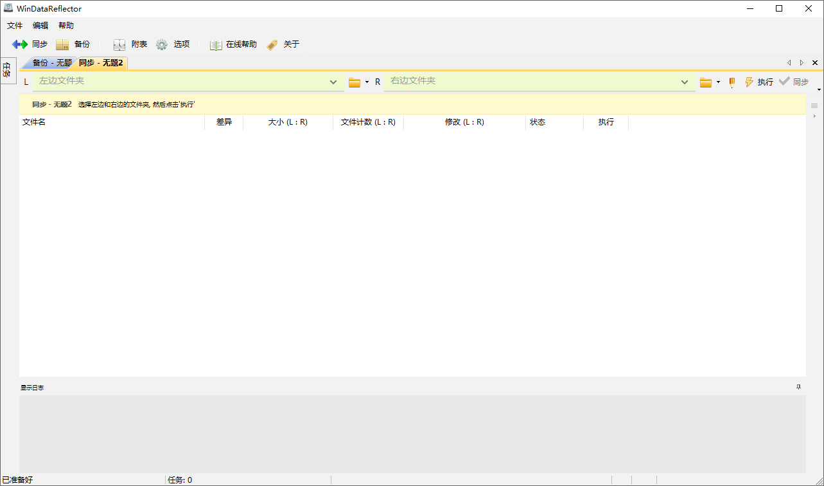Image resolution: width=824 pixels, height=486 pixels.
Task: Open the toolbar overflow arrow below 同步
Action: (819, 90)
